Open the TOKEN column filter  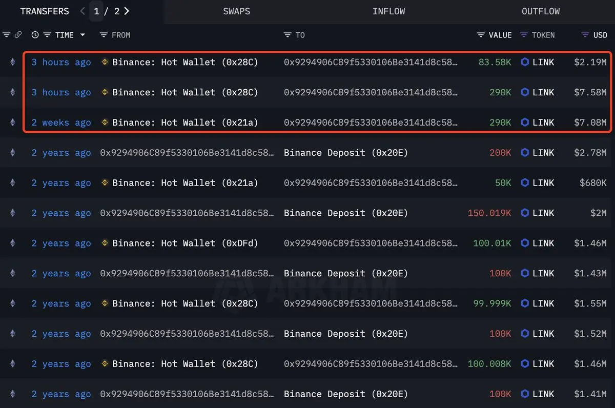pyautogui.click(x=524, y=35)
